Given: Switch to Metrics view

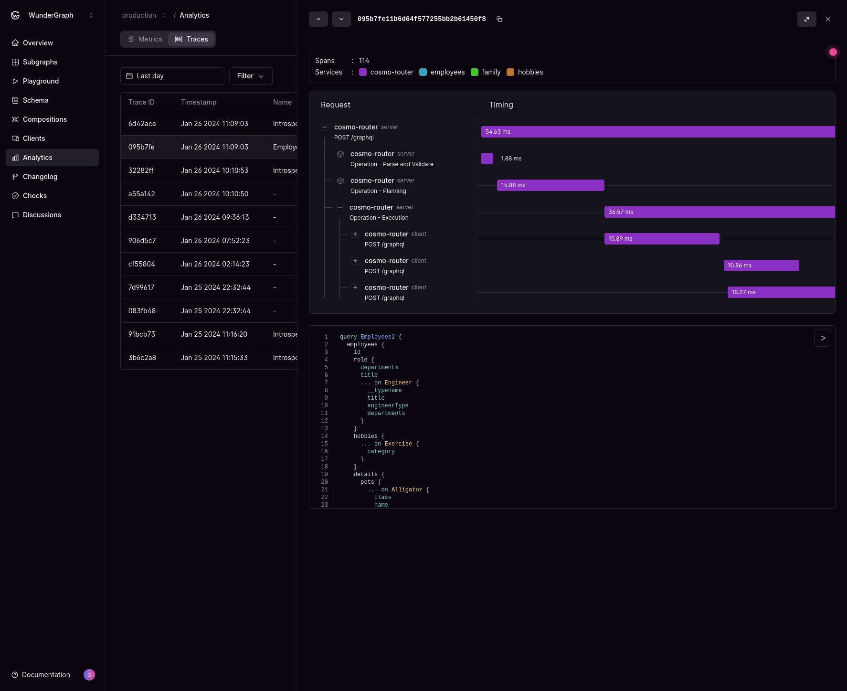Looking at the screenshot, I should 145,39.
